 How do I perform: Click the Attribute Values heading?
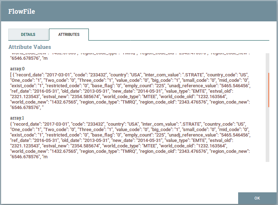click(x=30, y=47)
